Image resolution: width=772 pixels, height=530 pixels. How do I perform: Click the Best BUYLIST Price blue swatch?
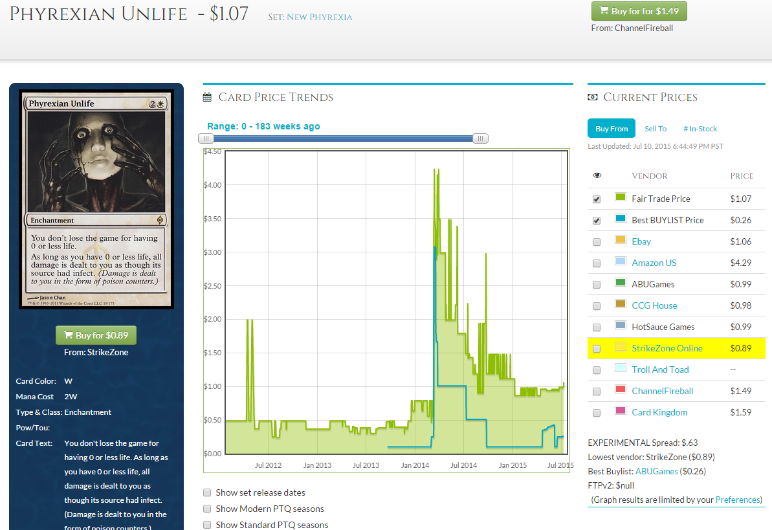(621, 218)
